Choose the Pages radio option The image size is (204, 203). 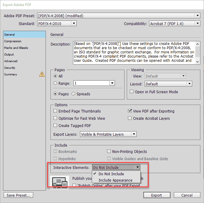tap(55, 94)
